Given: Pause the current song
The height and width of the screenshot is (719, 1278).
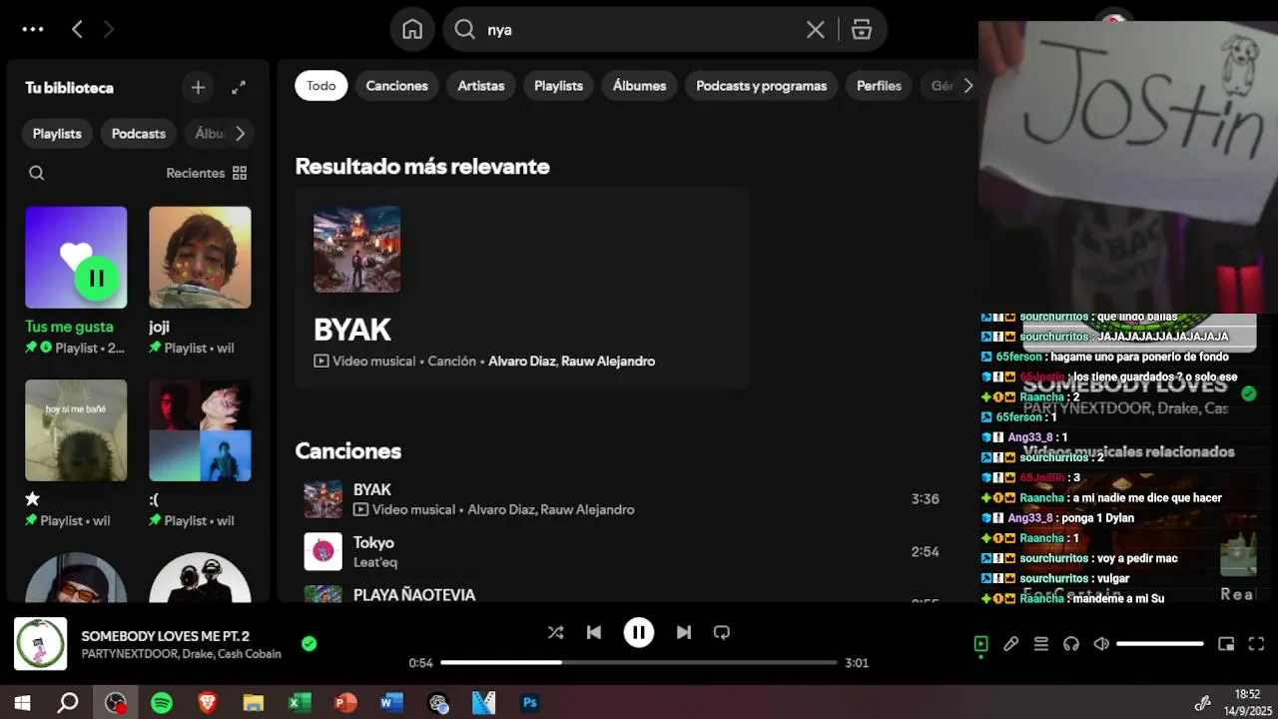Looking at the screenshot, I should (x=639, y=632).
